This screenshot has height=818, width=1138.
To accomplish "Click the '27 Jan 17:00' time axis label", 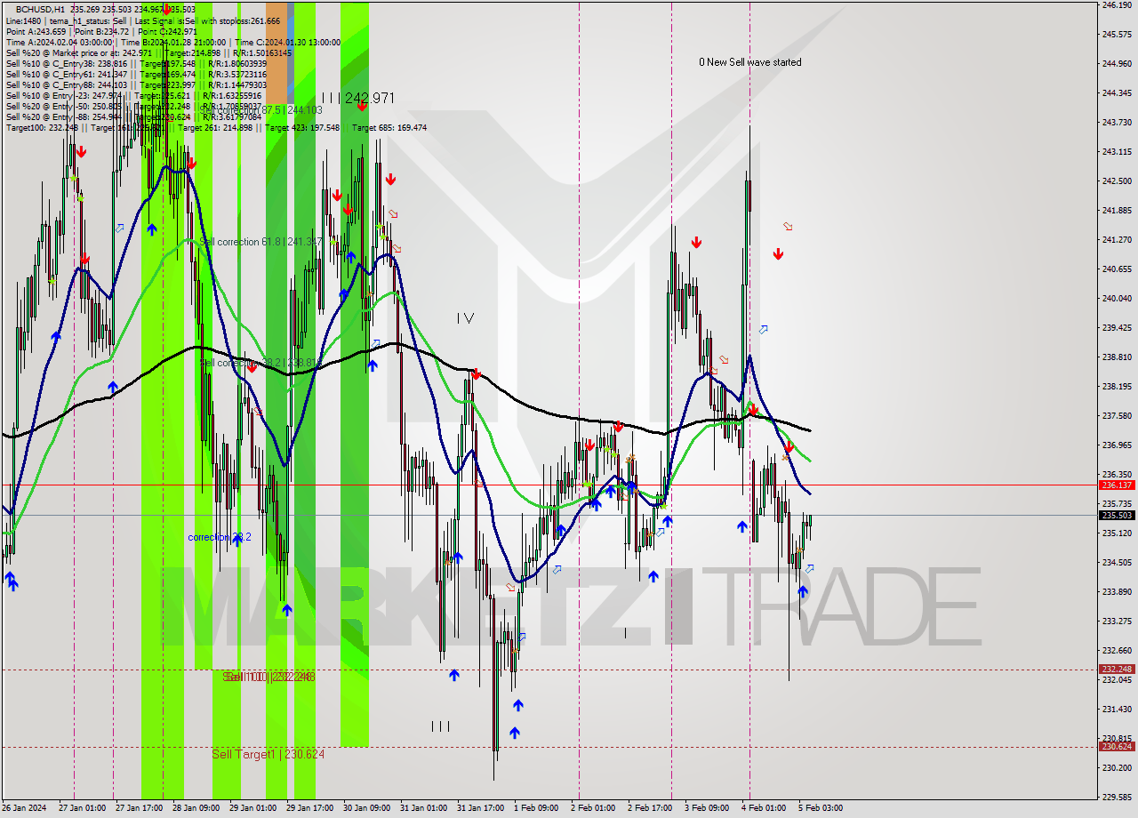I will point(138,808).
